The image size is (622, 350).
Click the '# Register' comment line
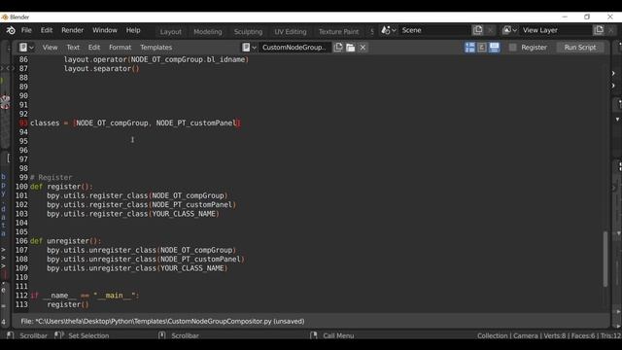tap(52, 177)
